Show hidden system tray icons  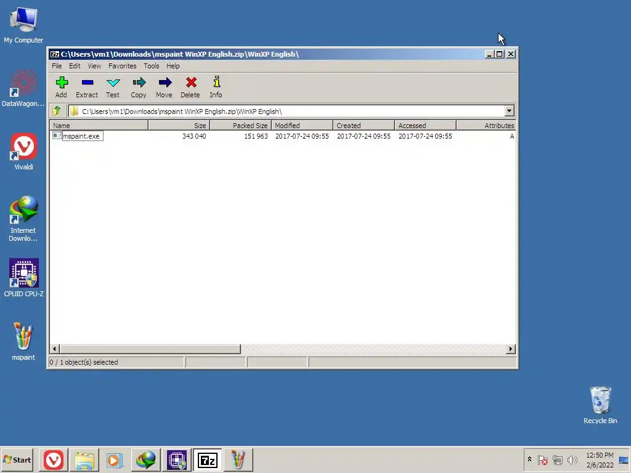click(529, 459)
